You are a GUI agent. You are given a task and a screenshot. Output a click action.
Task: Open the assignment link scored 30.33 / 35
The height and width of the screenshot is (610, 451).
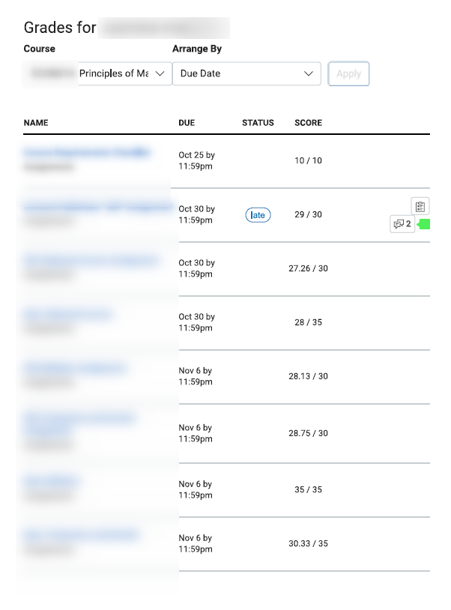[x=81, y=535]
